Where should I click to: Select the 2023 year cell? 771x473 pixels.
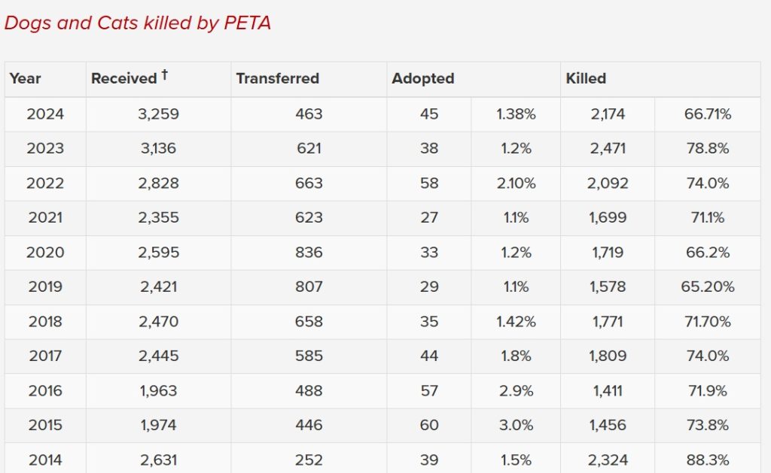45,149
